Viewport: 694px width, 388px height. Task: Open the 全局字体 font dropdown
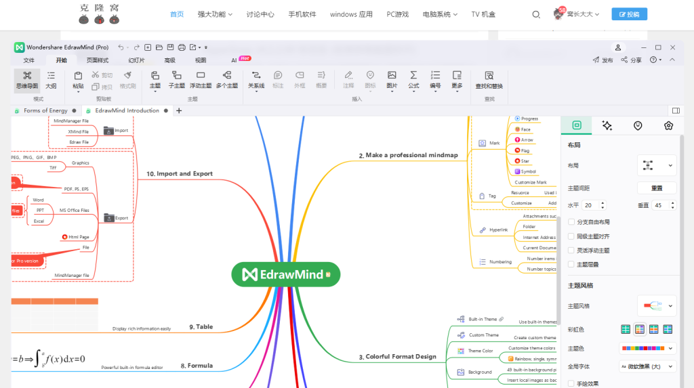pos(647,366)
